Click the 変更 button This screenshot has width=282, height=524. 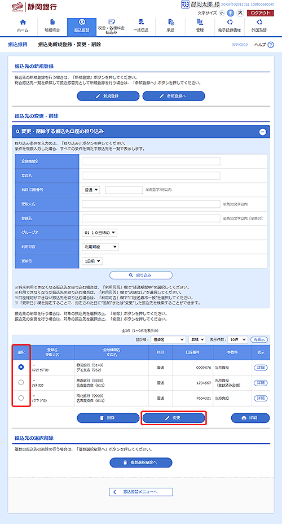(x=174, y=418)
